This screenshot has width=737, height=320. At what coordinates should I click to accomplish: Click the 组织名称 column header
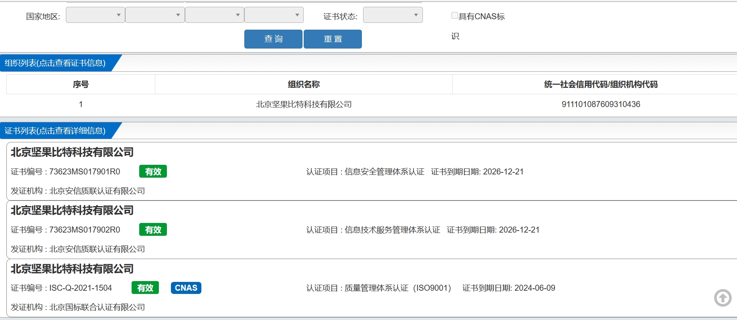[304, 84]
